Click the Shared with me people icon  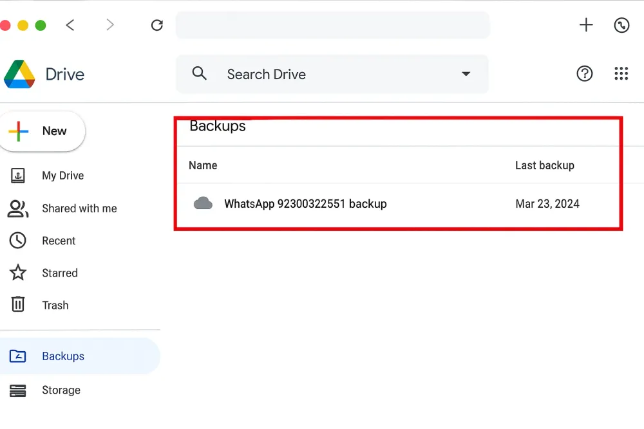pos(17,208)
